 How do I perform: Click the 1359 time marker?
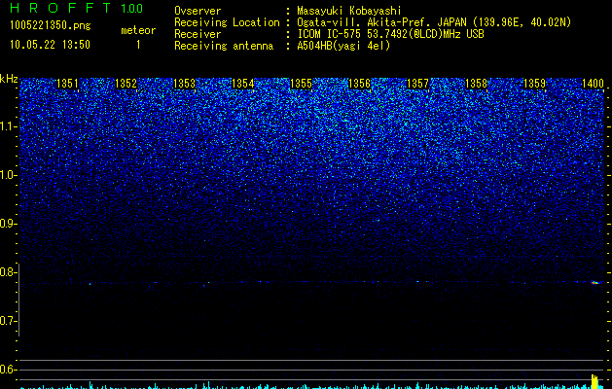[535, 84]
